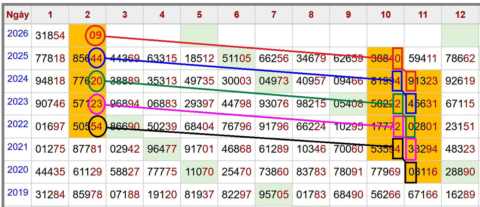Click cell 18512 in the 2025 row
Screen dimensions: 480x207
tap(199, 58)
